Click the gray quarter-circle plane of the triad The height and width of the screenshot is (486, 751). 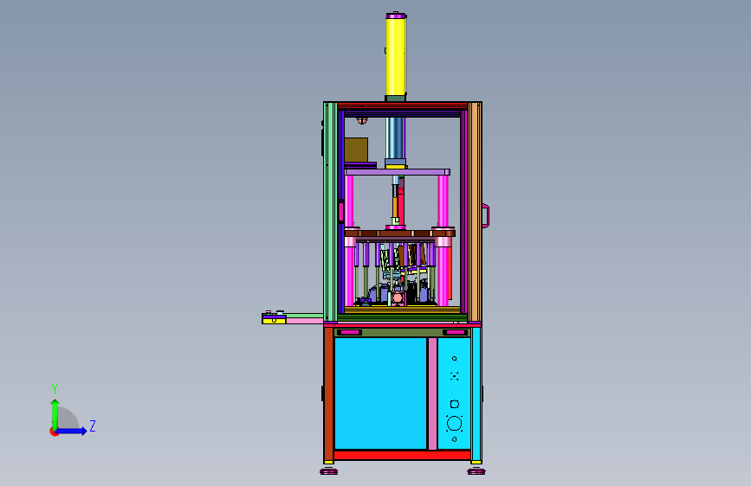click(x=67, y=419)
